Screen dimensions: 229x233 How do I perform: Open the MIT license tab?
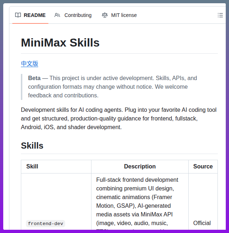119,15
